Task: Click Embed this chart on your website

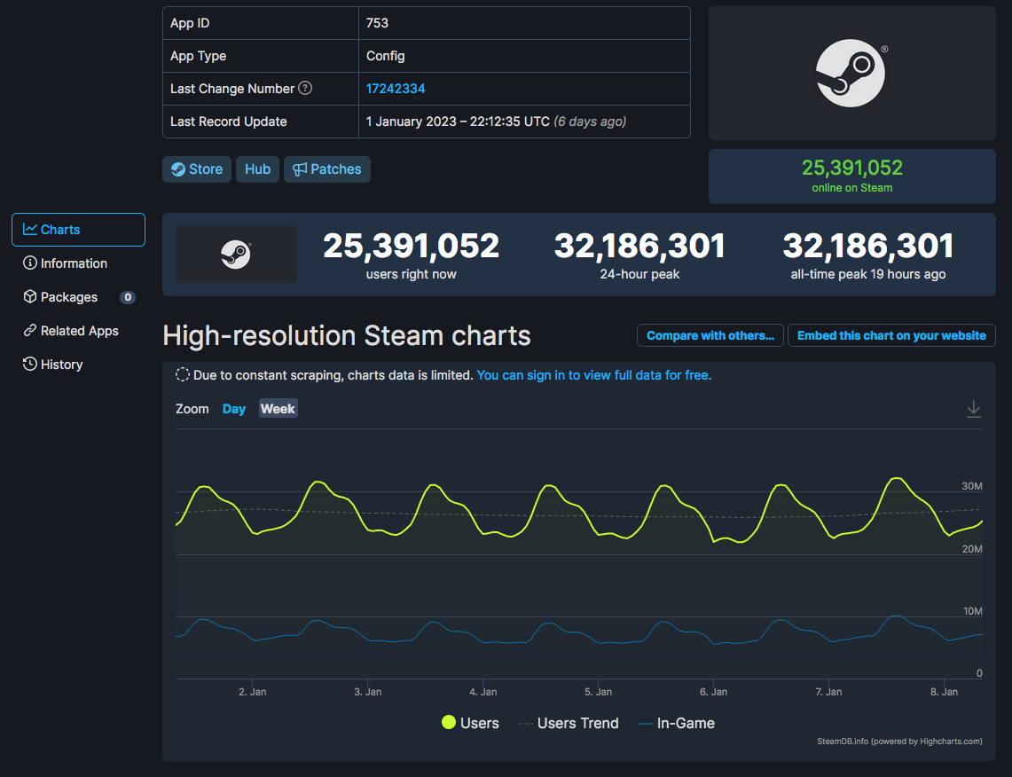Action: (891, 335)
